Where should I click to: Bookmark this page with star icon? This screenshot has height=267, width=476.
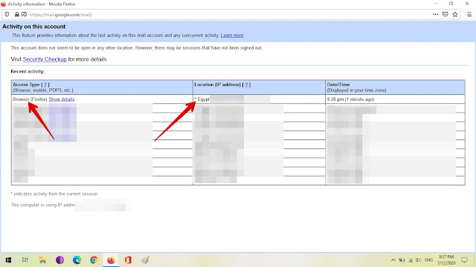[x=455, y=14]
